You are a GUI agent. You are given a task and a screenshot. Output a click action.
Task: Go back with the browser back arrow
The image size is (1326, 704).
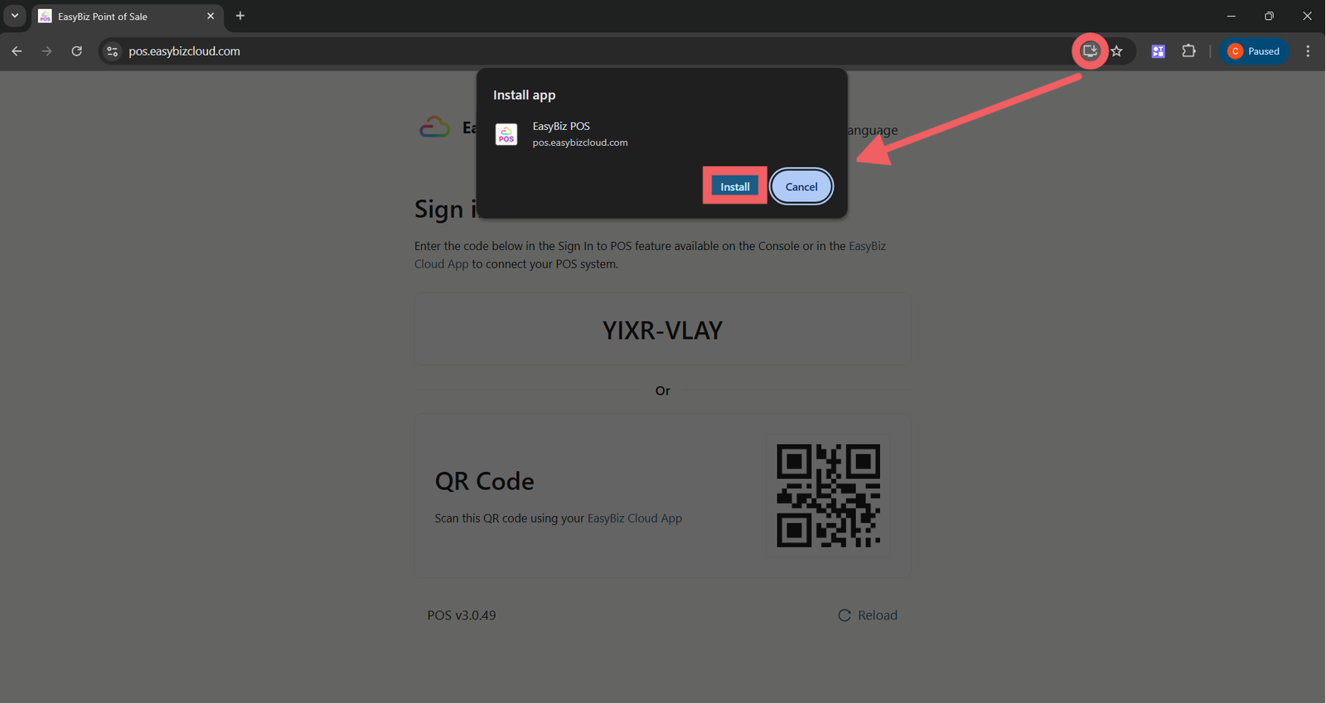tap(17, 51)
